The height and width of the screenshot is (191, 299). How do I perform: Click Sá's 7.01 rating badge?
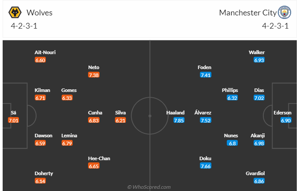pyautogui.click(x=13, y=121)
